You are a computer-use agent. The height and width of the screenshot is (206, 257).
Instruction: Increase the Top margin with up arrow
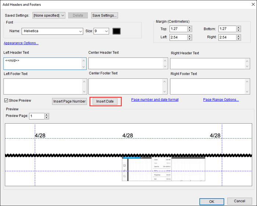point(189,27)
